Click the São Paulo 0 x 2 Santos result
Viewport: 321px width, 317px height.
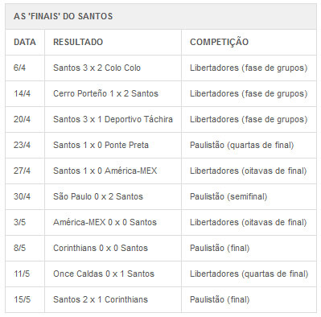[98, 196]
